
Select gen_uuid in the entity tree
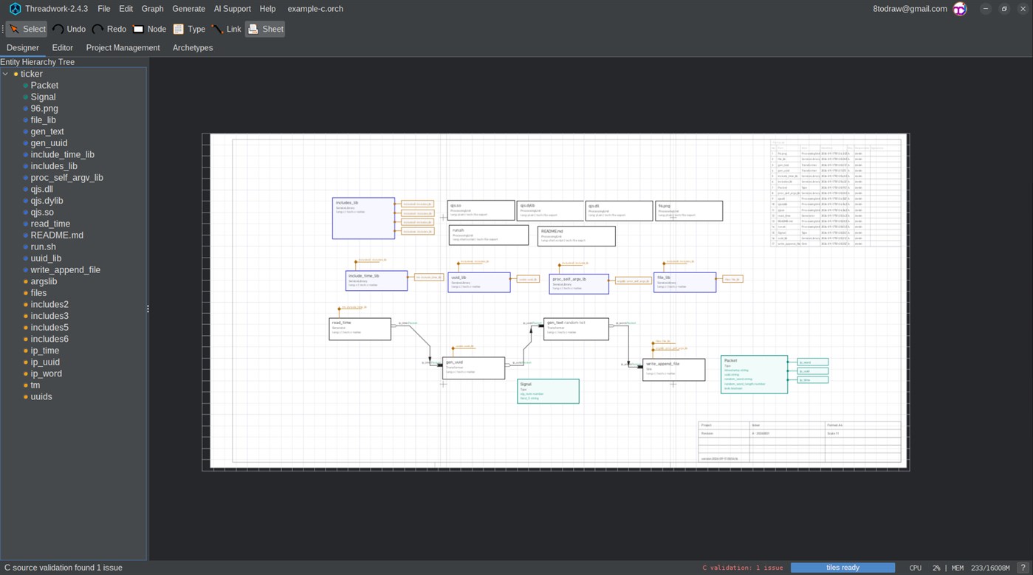pos(49,143)
